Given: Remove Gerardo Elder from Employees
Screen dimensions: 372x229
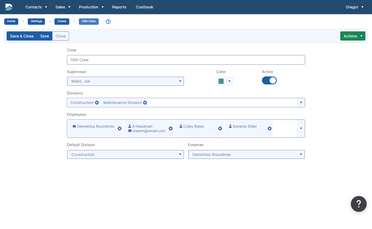Looking at the screenshot, I should (x=270, y=128).
